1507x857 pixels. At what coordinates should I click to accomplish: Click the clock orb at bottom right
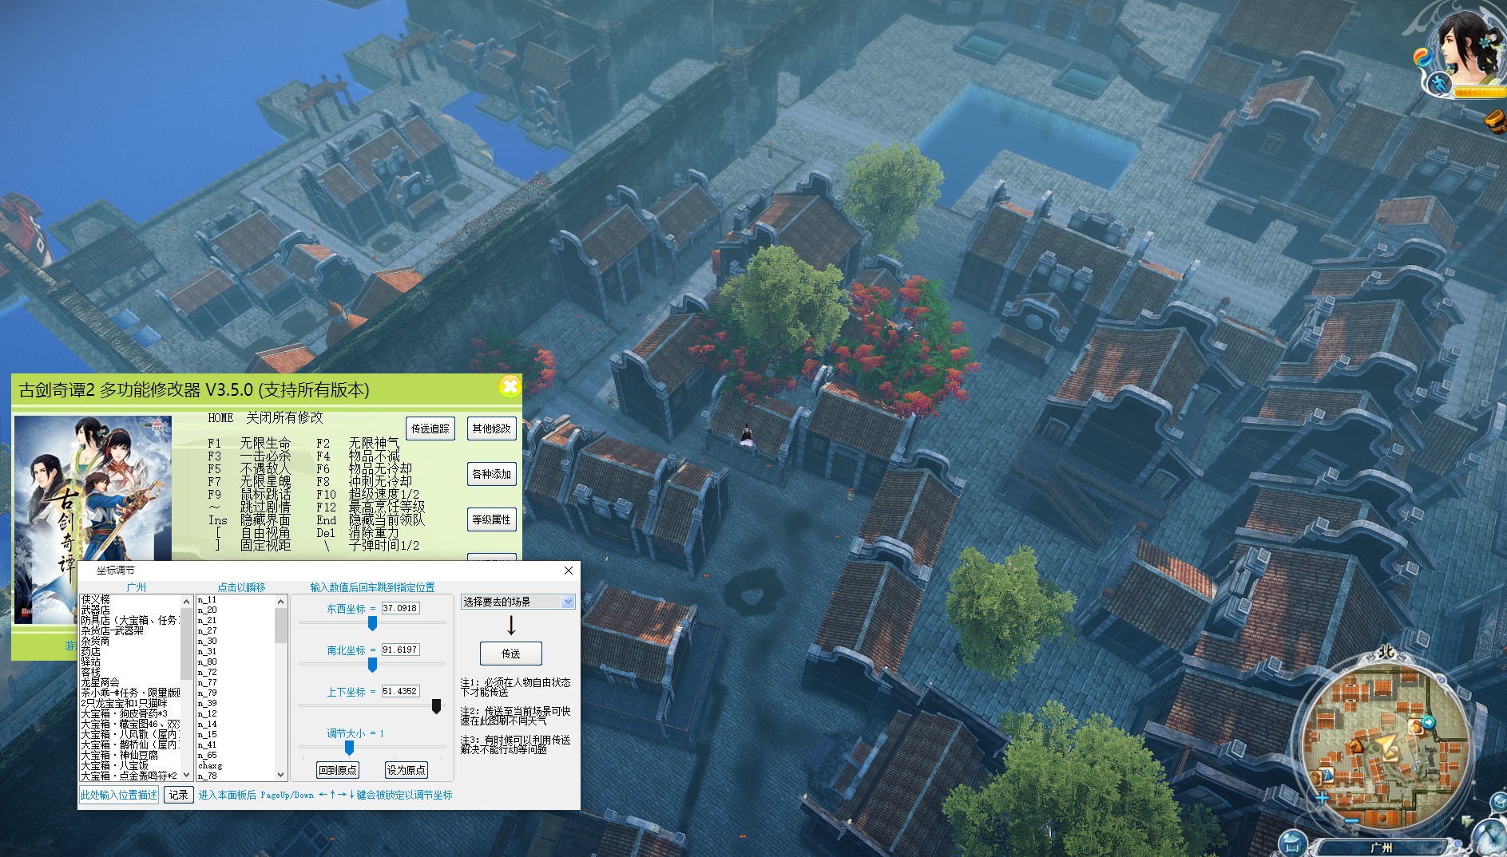[1490, 838]
